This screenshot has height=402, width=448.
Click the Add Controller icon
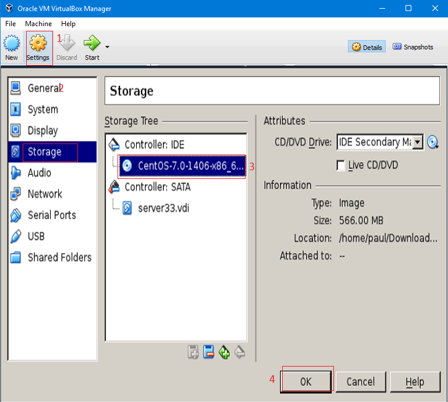coord(224,352)
